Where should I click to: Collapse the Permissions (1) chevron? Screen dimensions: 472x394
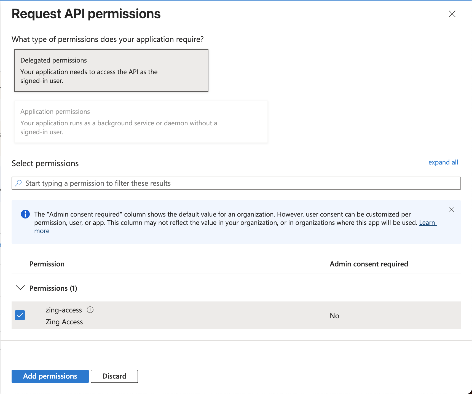point(20,288)
